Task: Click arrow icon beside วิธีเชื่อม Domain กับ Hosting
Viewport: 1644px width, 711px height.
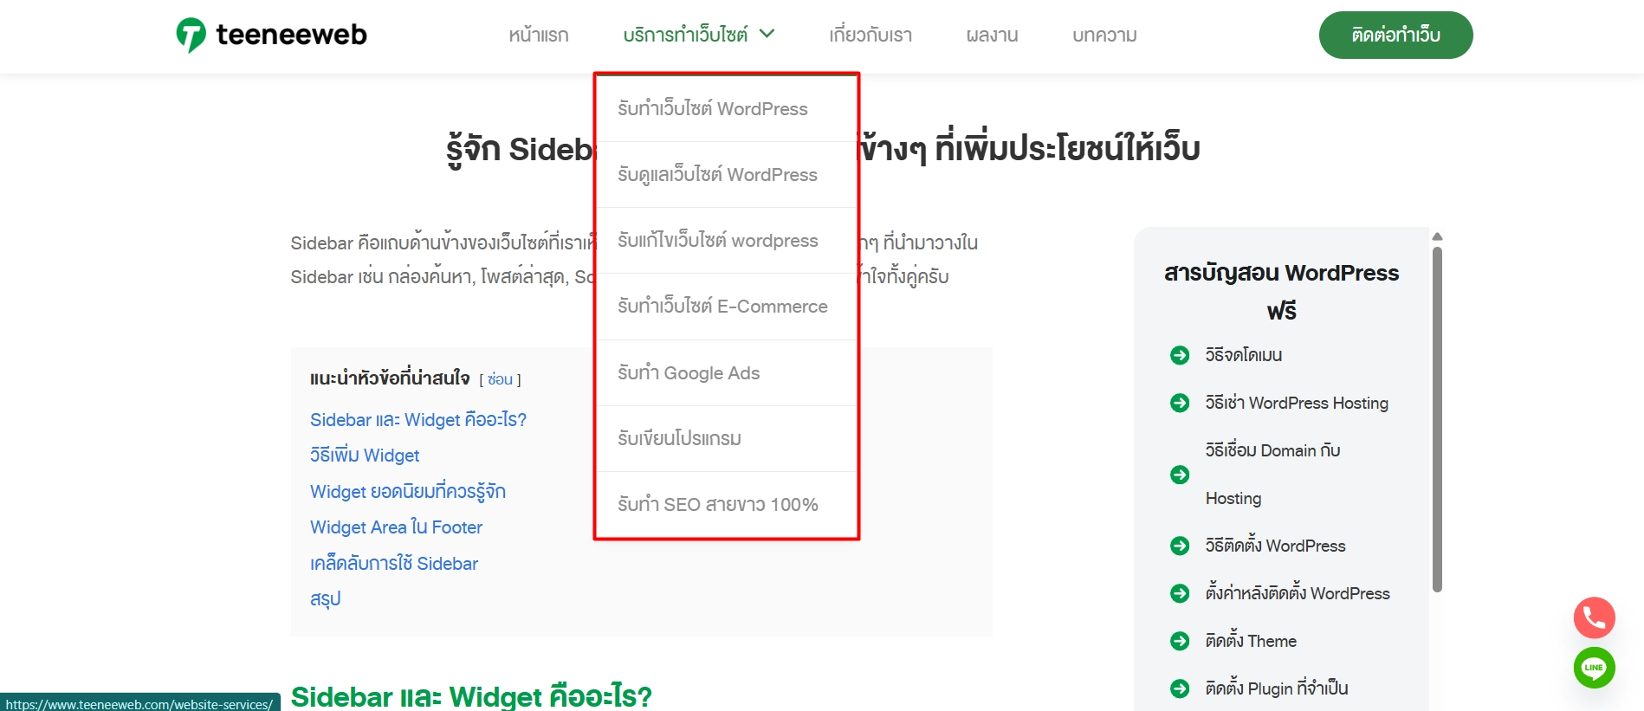Action: click(1180, 475)
